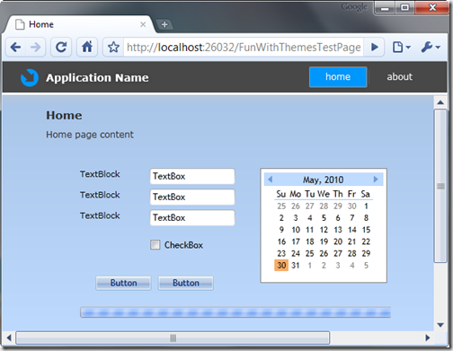This screenshot has height=351, width=453.
Task: Click the Home page heading
Action: 64,116
